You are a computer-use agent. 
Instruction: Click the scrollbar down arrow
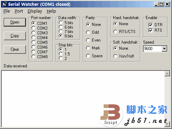coord(167,124)
